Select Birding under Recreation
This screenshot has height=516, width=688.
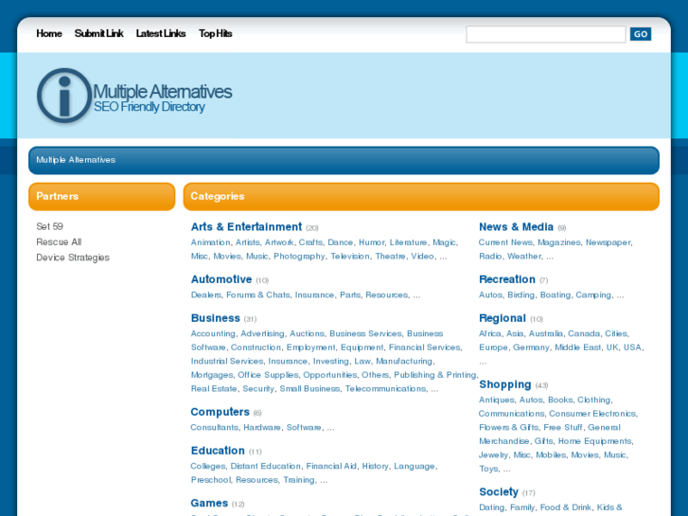coord(520,294)
